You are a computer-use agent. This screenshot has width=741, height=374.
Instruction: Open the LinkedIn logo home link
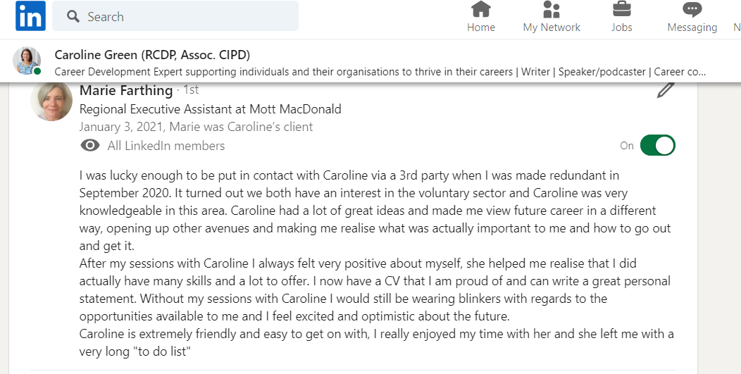coord(30,16)
